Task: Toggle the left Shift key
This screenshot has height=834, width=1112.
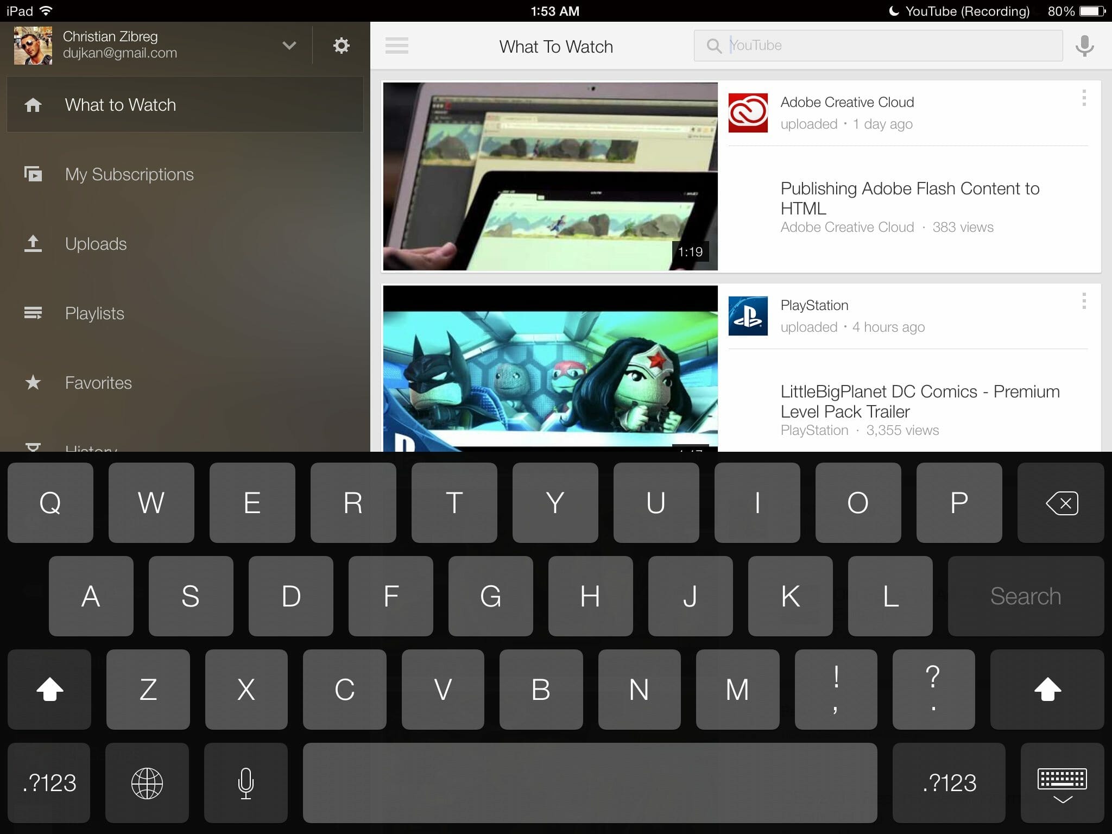Action: [49, 690]
